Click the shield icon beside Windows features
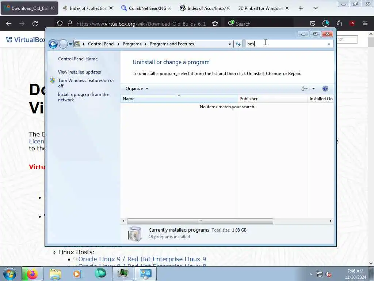 [x=53, y=80]
